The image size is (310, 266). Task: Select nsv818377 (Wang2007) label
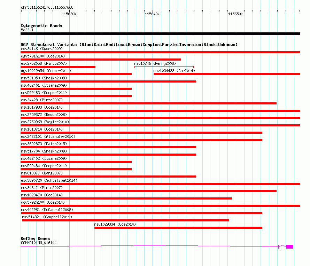click(42, 173)
